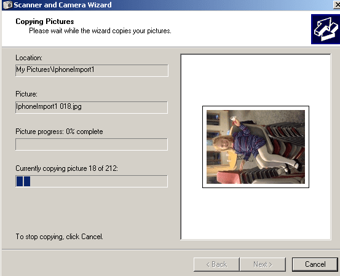Click the Location field showing My Pictures\IphoneImport1
Viewport: 340px width, 276px height.
[x=92, y=70]
